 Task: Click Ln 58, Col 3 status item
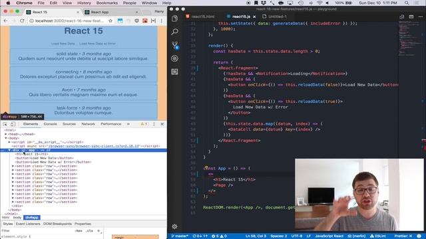[256, 236]
